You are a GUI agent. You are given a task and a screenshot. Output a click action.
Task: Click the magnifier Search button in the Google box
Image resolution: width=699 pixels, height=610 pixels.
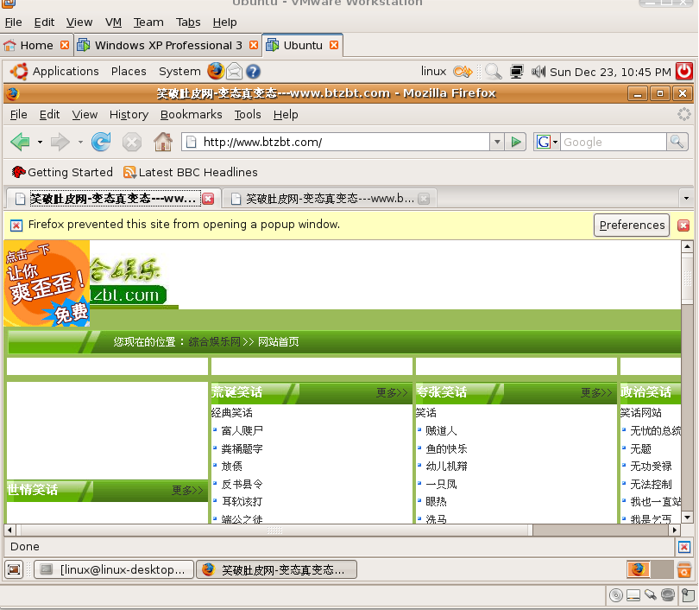pyautogui.click(x=677, y=142)
